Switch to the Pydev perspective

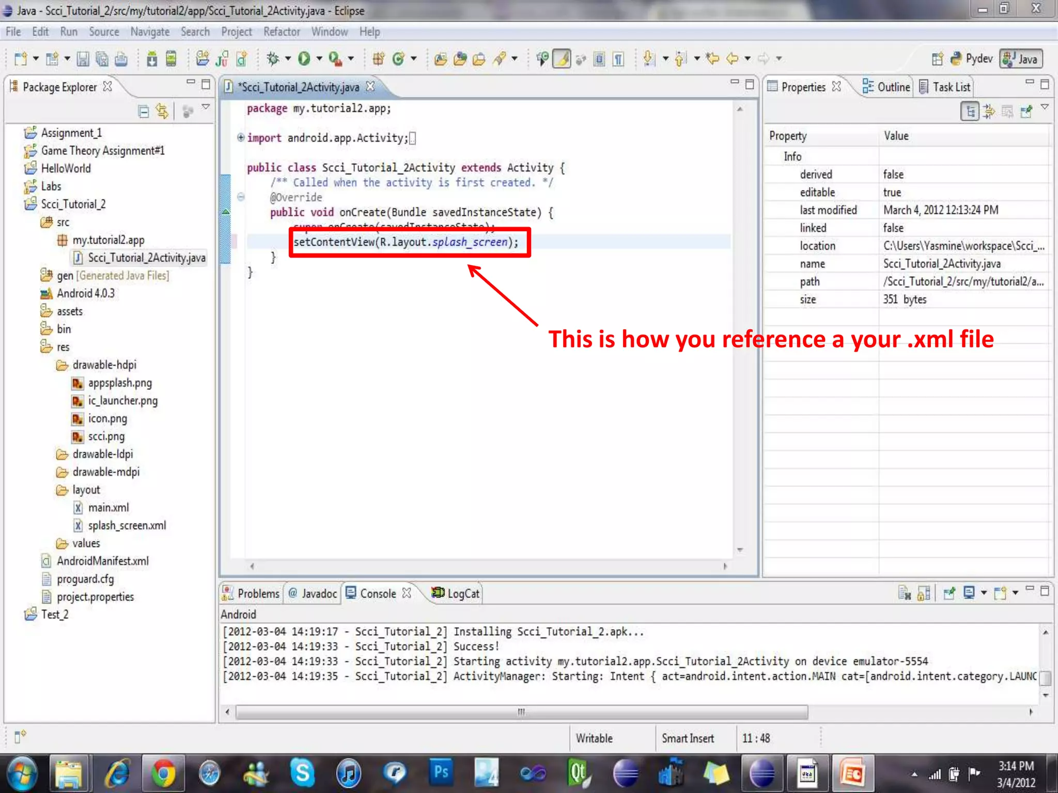(972, 59)
